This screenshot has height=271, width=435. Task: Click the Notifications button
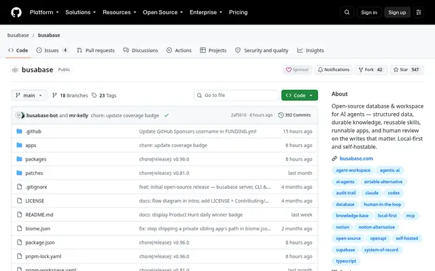[334, 70]
